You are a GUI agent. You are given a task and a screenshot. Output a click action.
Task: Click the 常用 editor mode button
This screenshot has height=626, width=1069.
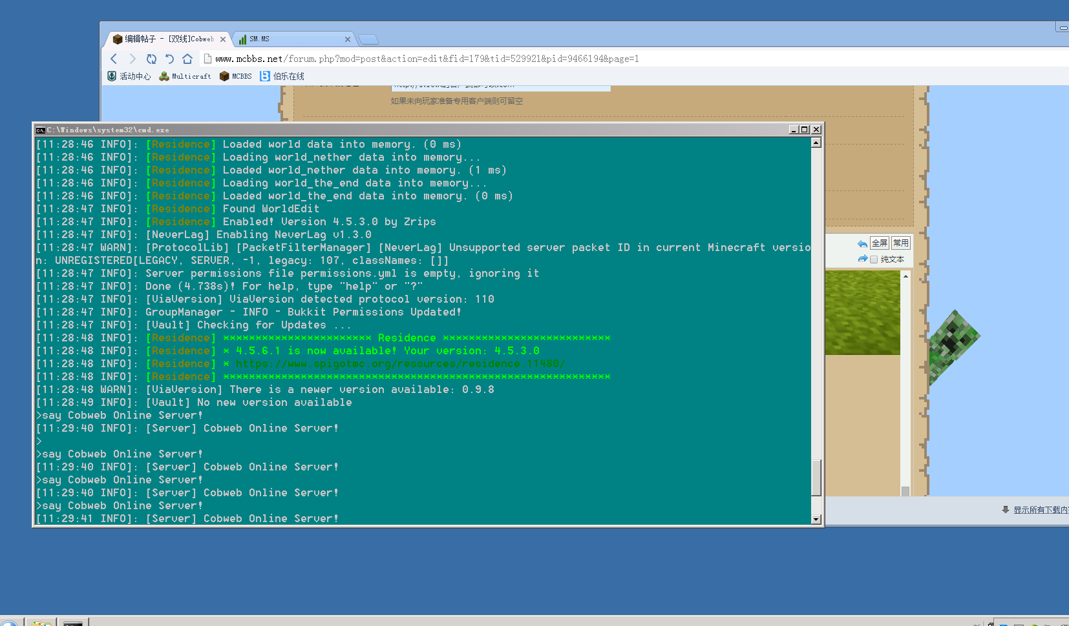pos(900,243)
